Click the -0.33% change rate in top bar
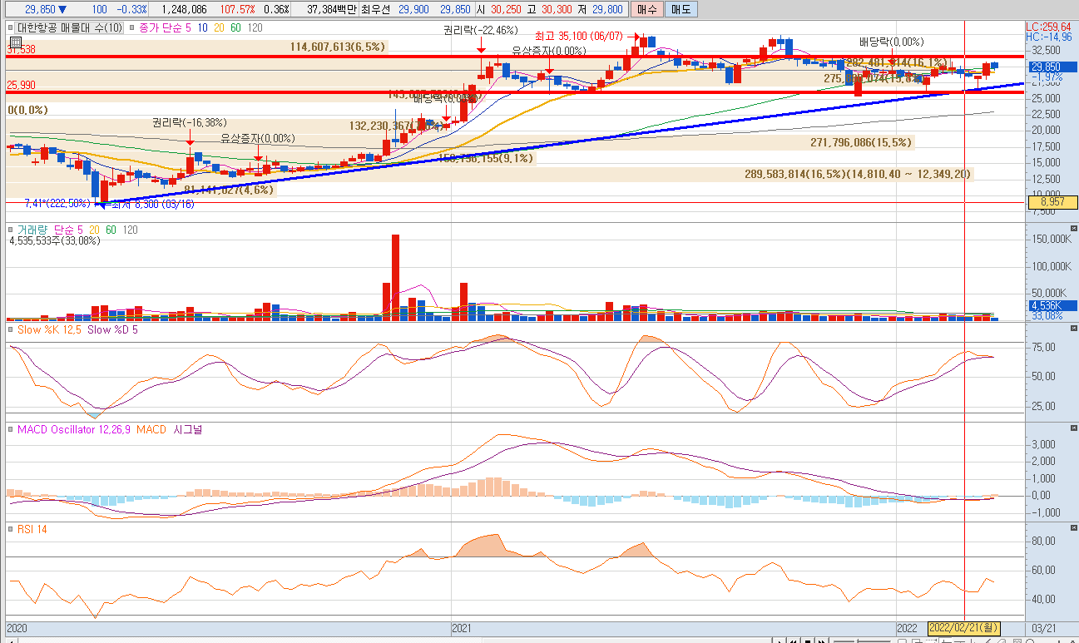The image size is (1079, 643). (x=131, y=9)
